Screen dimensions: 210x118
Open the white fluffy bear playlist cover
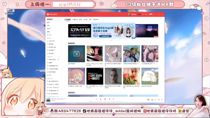pyautogui.click(x=150, y=76)
